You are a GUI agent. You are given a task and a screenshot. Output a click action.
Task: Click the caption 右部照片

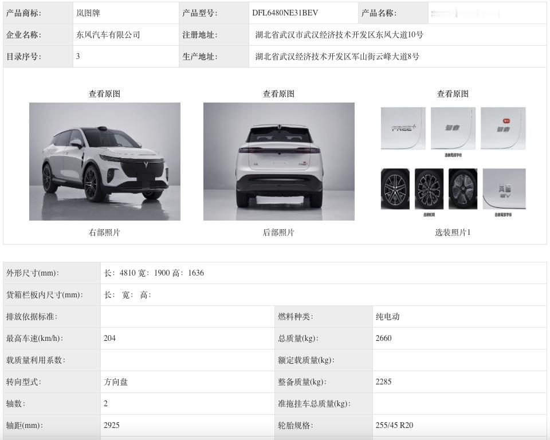tap(104, 232)
